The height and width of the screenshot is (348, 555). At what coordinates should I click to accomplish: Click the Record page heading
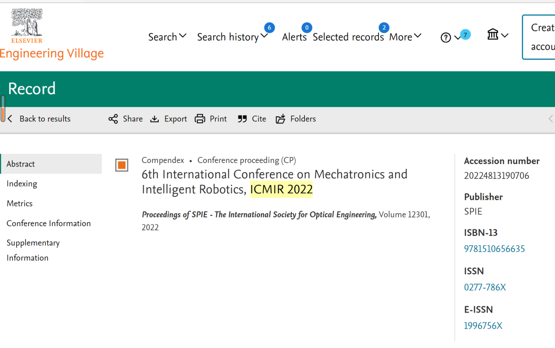point(32,89)
